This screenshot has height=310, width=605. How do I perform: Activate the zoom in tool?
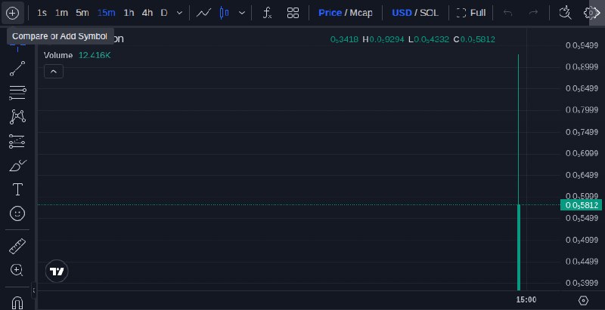17,270
